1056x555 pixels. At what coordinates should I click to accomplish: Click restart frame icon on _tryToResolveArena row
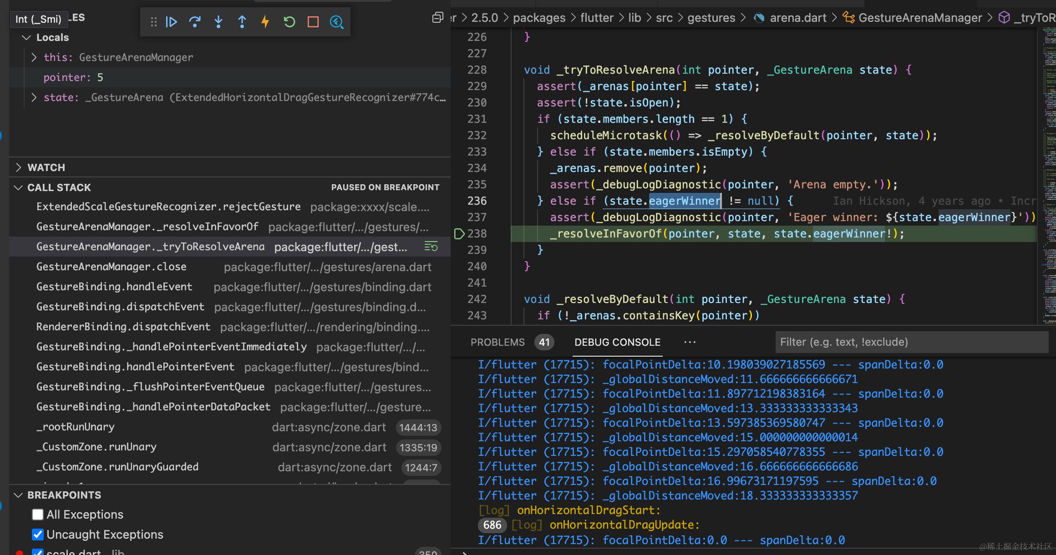pos(431,247)
